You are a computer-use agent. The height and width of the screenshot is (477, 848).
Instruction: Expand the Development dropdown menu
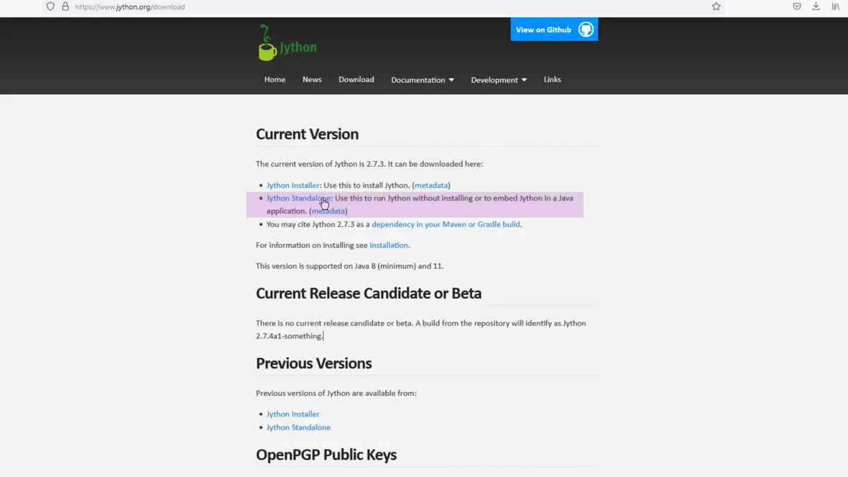coord(498,80)
